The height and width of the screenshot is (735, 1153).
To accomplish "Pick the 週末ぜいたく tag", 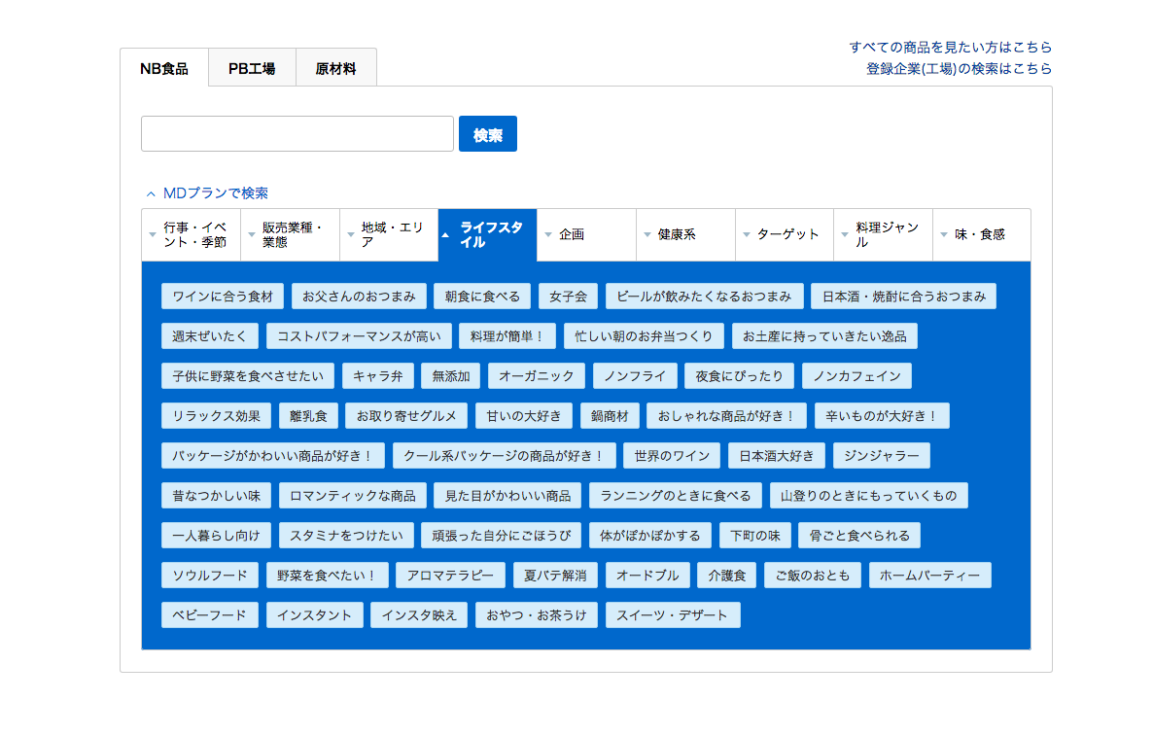I will click(210, 335).
